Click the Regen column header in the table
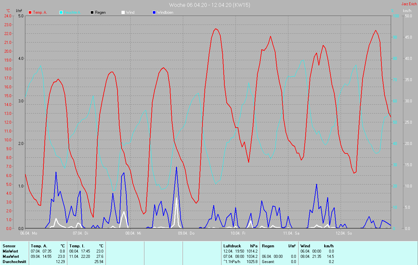This screenshot has height=265, width=418. (268, 246)
